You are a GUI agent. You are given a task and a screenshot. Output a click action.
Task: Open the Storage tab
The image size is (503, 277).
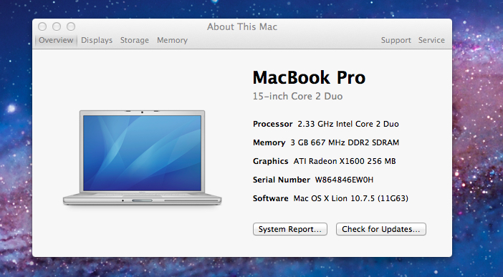click(x=135, y=40)
